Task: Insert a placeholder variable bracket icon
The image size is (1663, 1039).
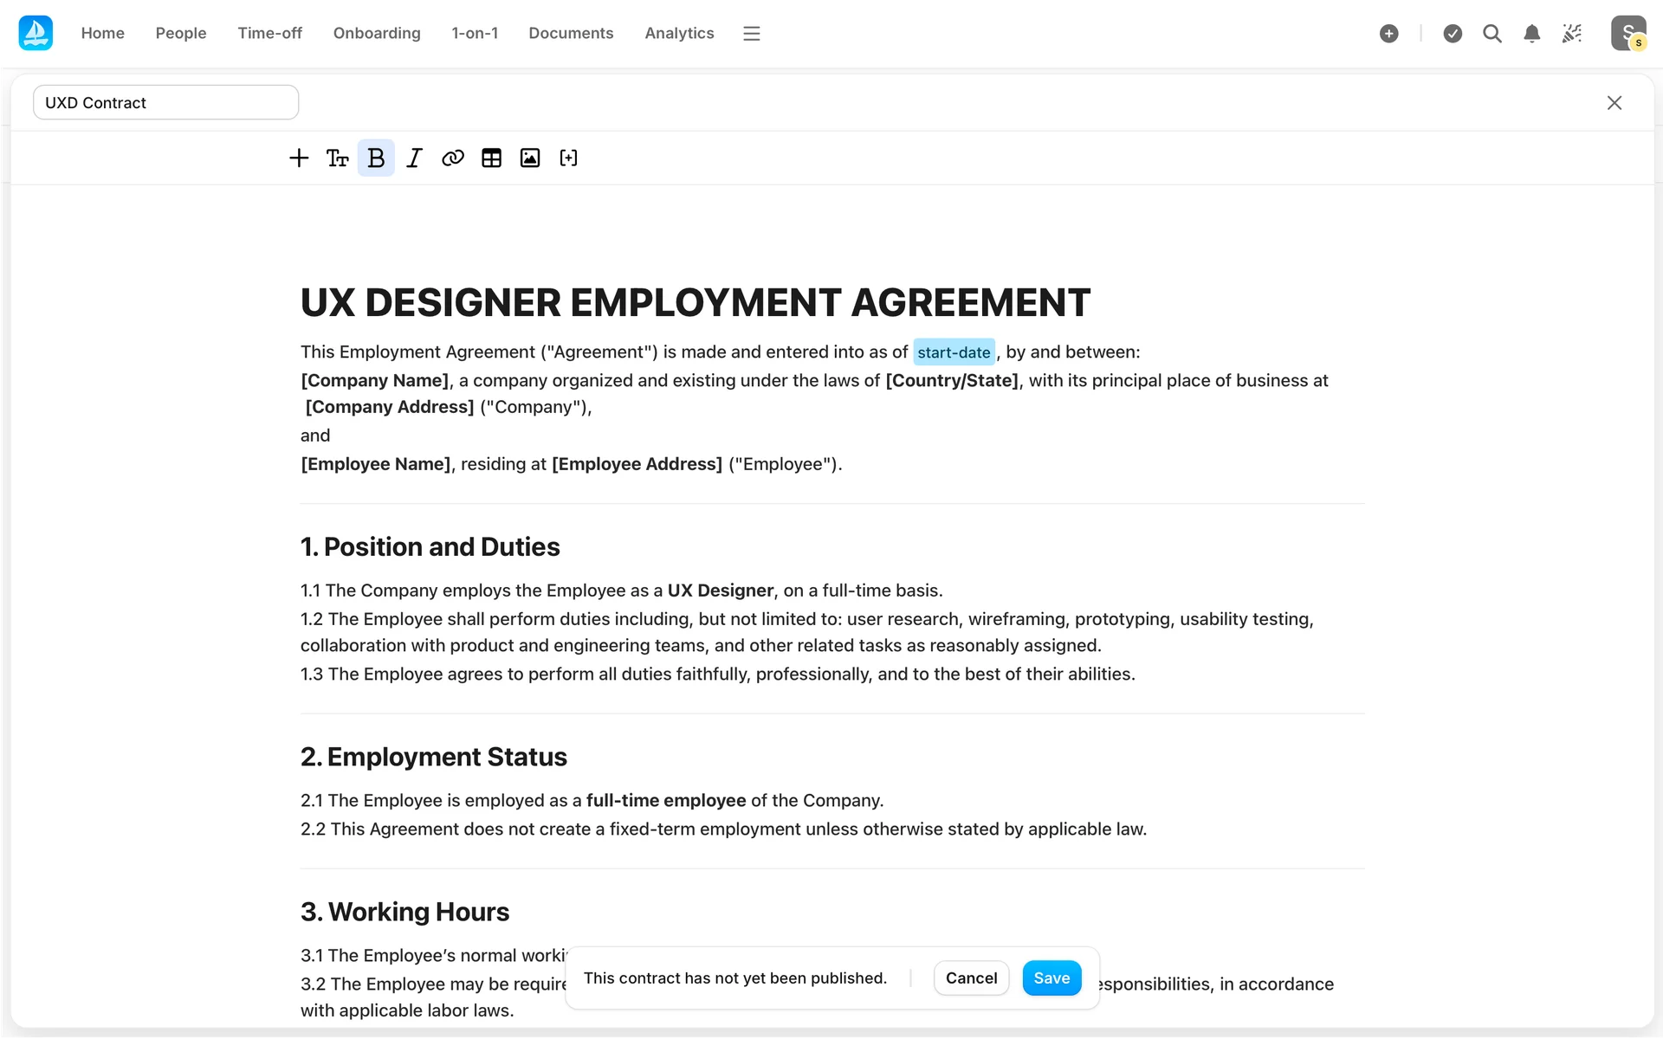Action: (568, 158)
